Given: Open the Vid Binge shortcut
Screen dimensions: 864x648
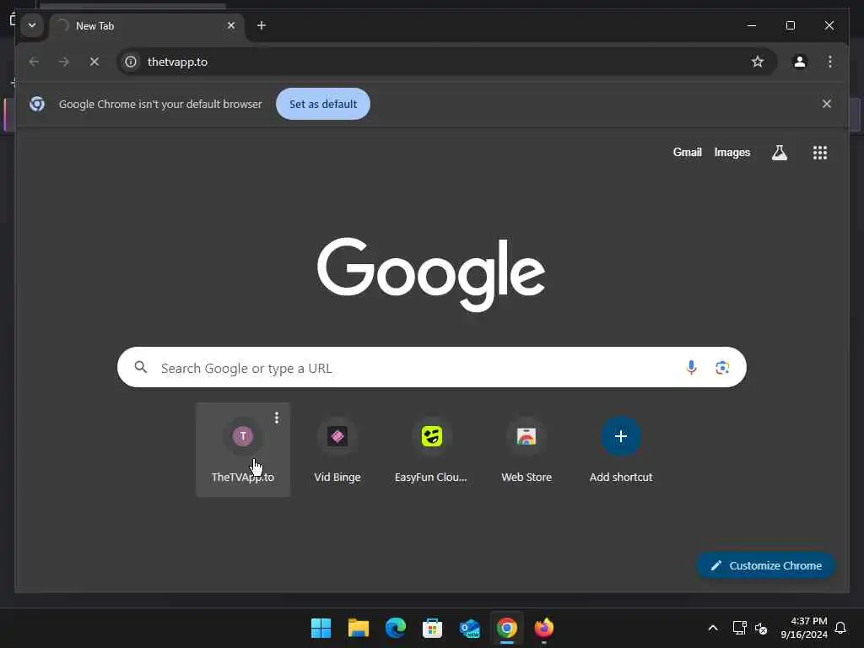Looking at the screenshot, I should [337, 450].
